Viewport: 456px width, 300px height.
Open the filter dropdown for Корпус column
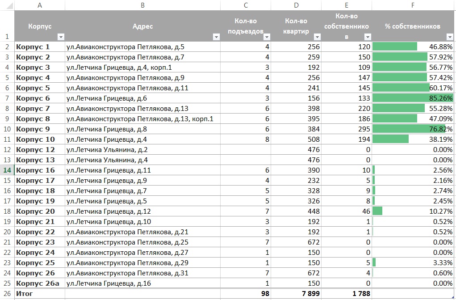[x=61, y=37]
